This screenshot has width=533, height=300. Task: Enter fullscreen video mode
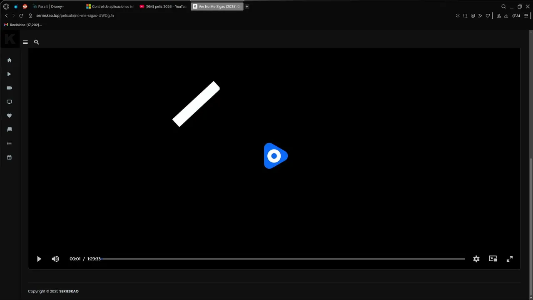point(509,259)
